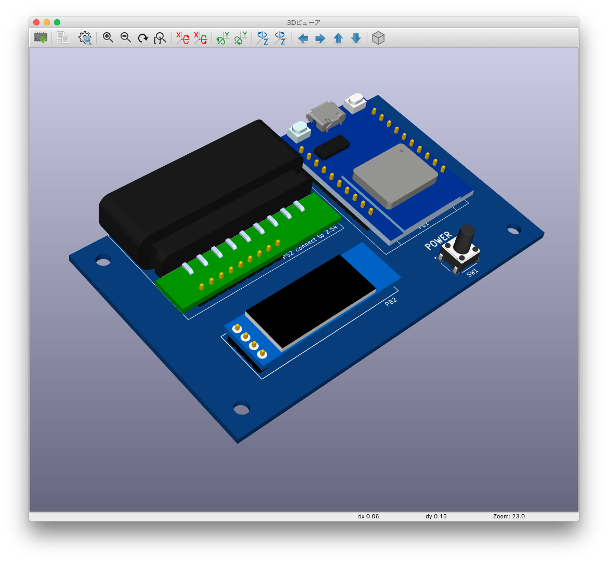Click the zoom in magnifier
Image resolution: width=608 pixels, height=563 pixels.
(108, 37)
